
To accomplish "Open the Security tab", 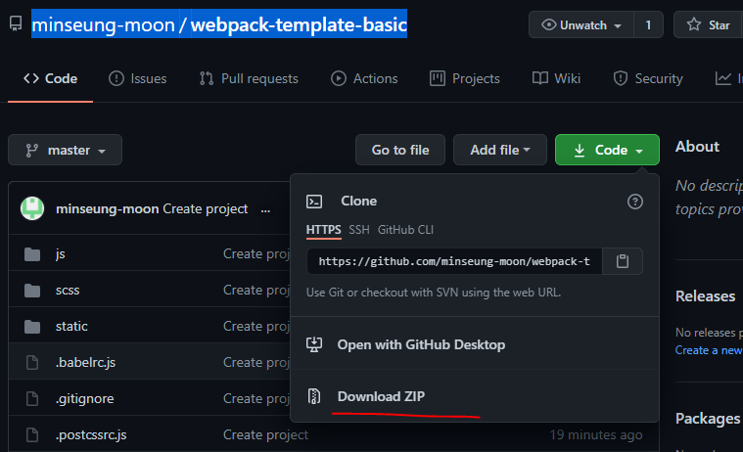I will click(x=648, y=78).
